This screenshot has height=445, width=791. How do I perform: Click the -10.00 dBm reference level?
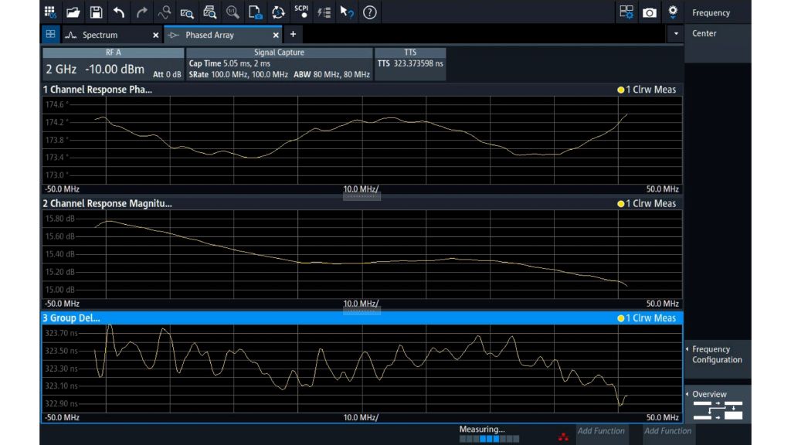[x=114, y=69]
